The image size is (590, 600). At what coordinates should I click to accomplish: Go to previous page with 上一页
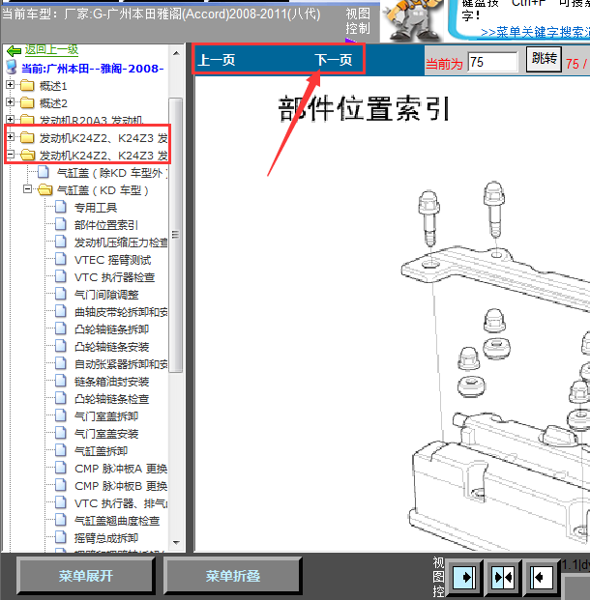(218, 60)
